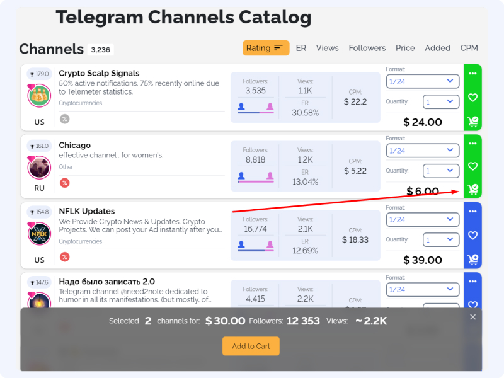Screen dimensions: 504x378
Task: Click the active Rating sort button
Action: pyautogui.click(x=265, y=48)
